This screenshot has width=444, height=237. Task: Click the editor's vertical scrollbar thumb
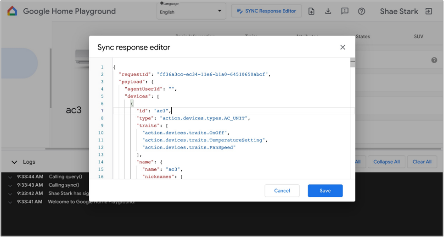click(x=352, y=63)
